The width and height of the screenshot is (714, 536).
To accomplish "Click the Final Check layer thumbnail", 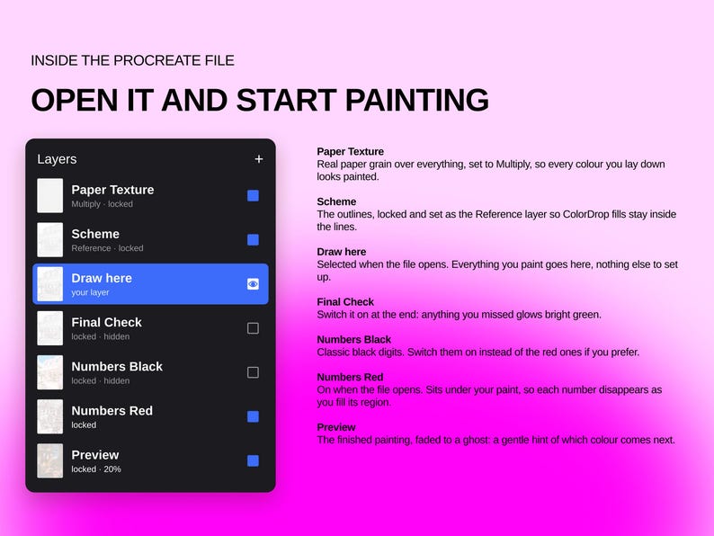I will tap(50, 328).
